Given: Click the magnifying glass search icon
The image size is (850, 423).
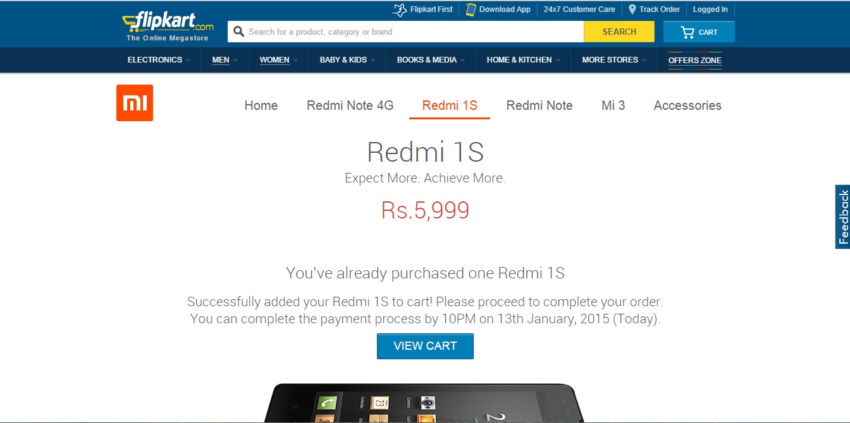Looking at the screenshot, I should tap(238, 32).
